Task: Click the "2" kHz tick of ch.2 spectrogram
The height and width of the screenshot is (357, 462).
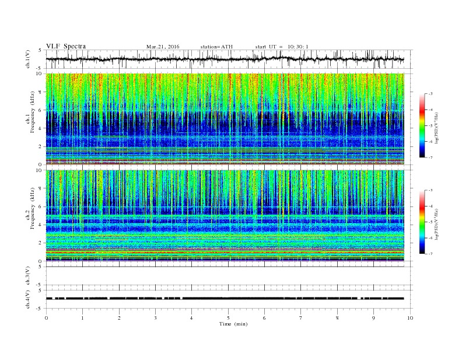Action: 40,243
